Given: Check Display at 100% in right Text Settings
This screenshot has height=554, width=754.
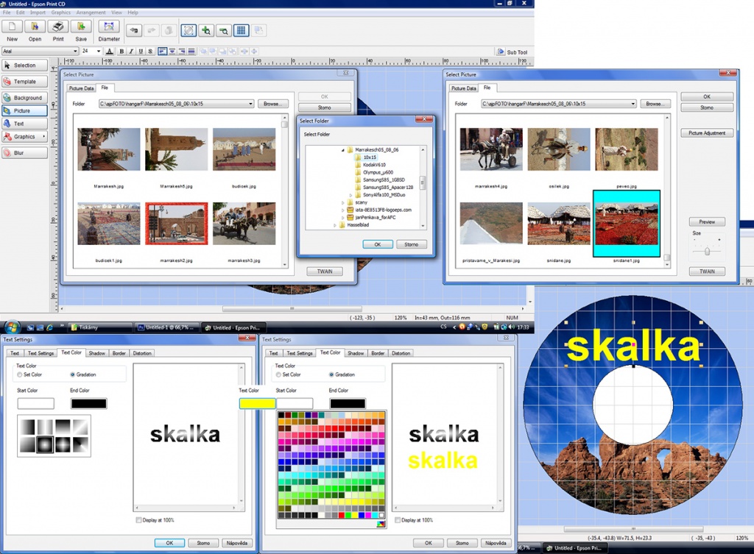Looking at the screenshot, I should tap(397, 520).
